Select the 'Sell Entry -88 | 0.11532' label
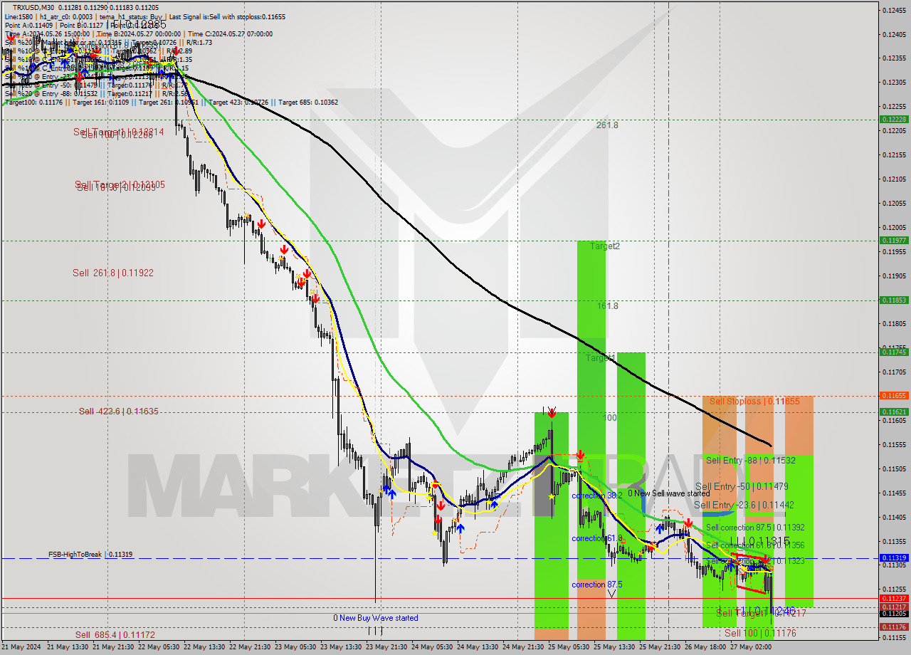The width and height of the screenshot is (911, 655). click(751, 461)
